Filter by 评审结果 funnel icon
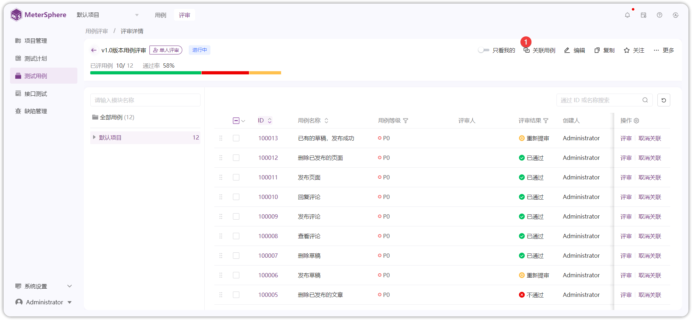 pyautogui.click(x=546, y=121)
